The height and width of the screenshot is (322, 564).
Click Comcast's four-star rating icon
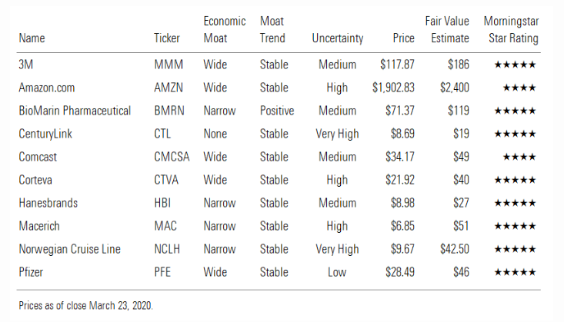click(519, 158)
